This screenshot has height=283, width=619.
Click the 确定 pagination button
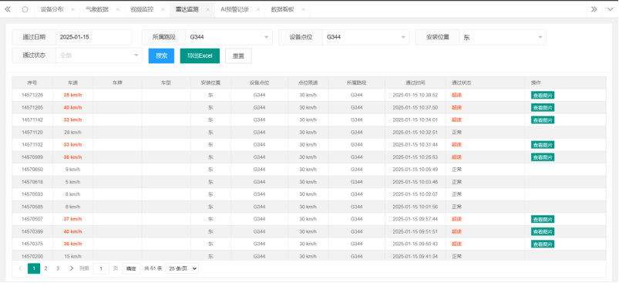click(x=131, y=268)
